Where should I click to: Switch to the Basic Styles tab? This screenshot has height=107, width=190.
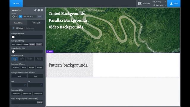[x=18, y=23]
